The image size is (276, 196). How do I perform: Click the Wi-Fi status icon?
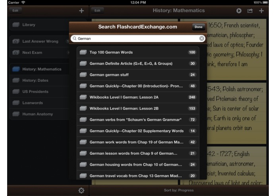coord(23,2)
